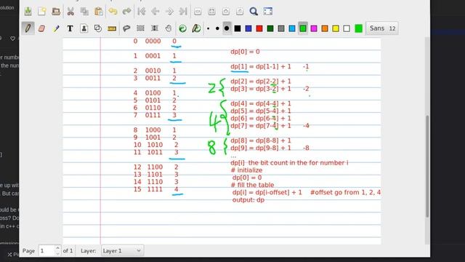Jump to the last page
465x262 pixels.
(183, 12)
